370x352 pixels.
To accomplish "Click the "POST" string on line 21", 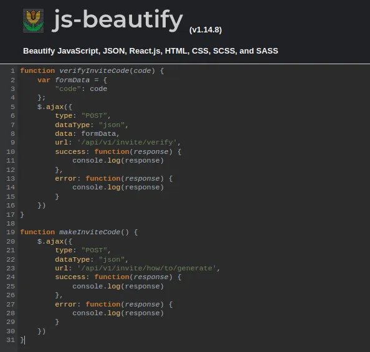I will coord(94,250).
